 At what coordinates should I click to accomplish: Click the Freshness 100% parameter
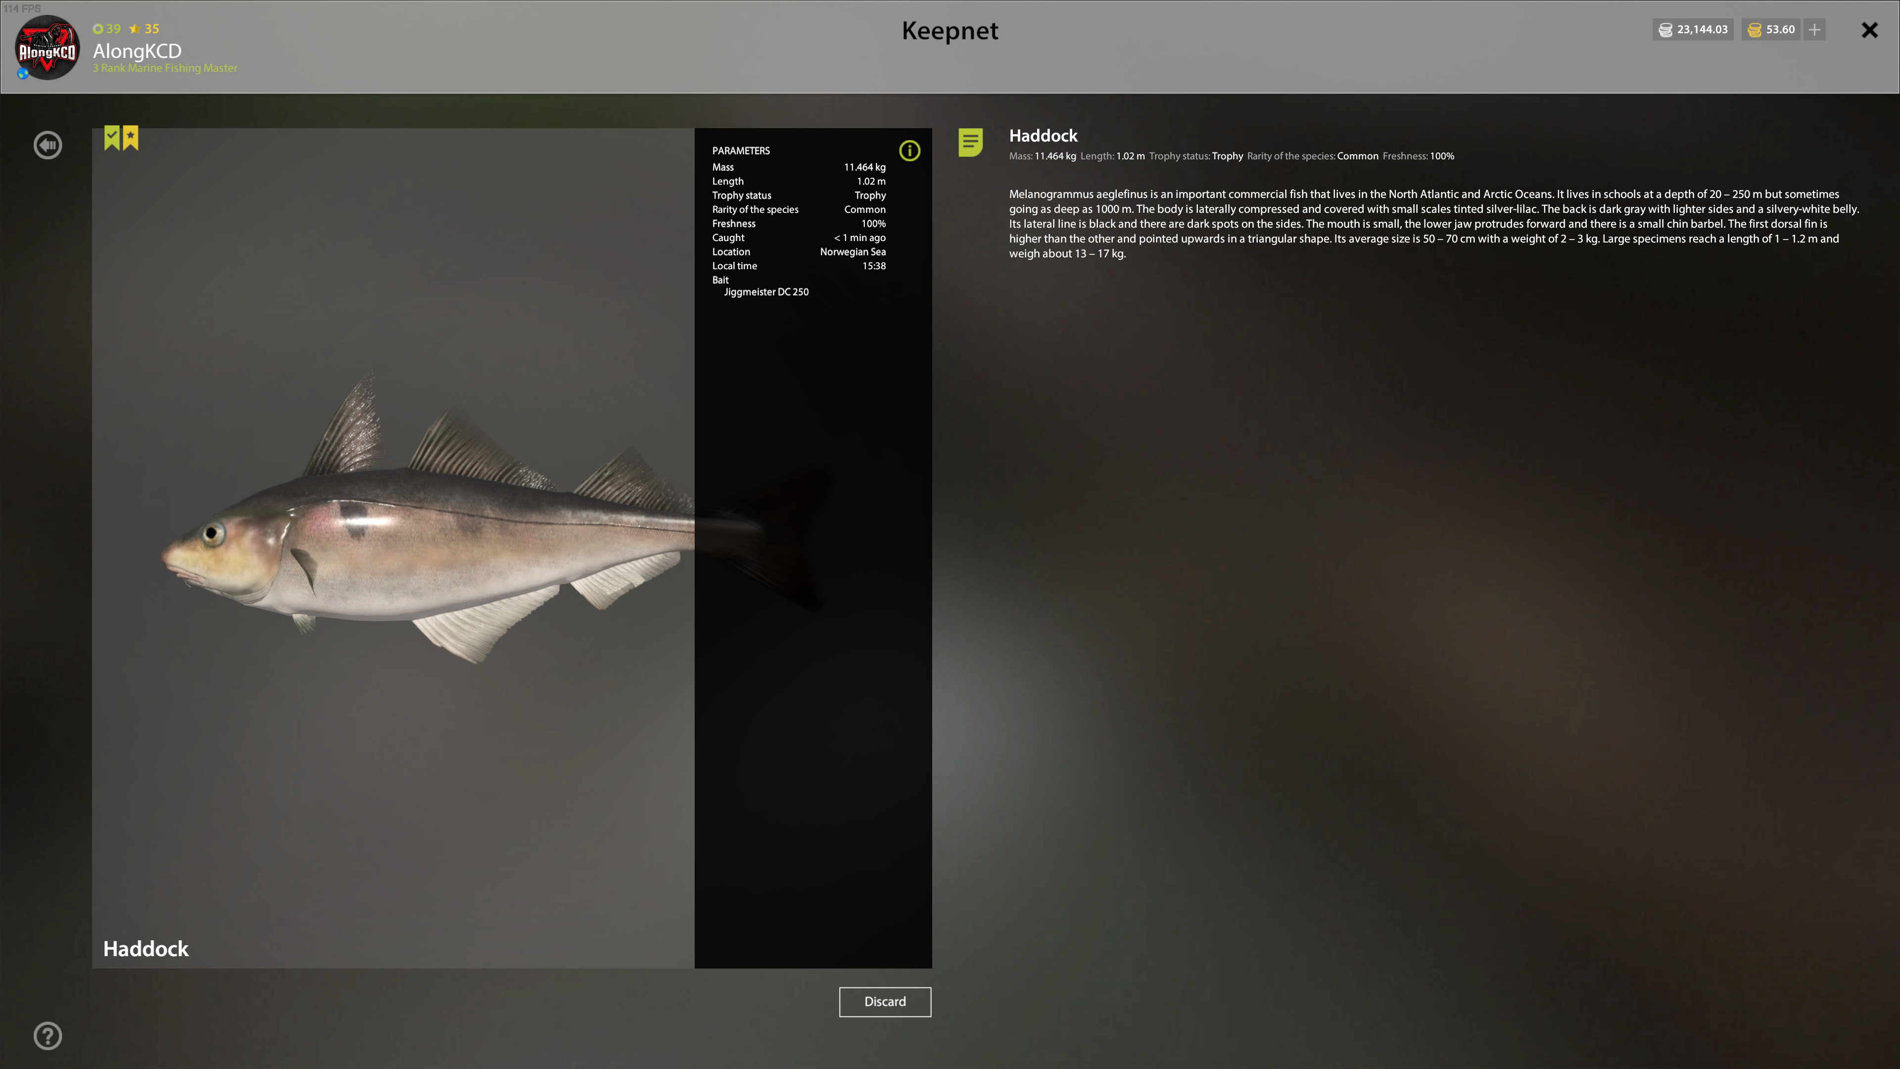[x=799, y=224]
